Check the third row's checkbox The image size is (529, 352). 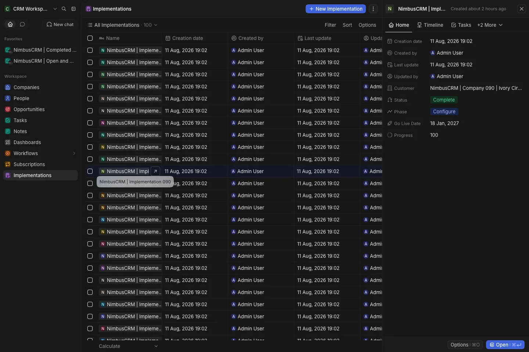pos(90,74)
